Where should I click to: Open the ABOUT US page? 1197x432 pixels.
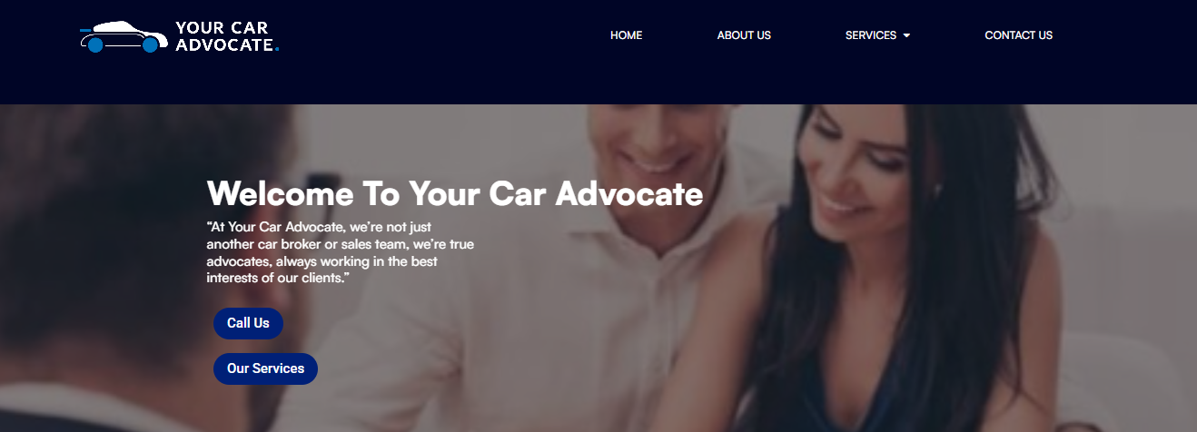point(744,35)
